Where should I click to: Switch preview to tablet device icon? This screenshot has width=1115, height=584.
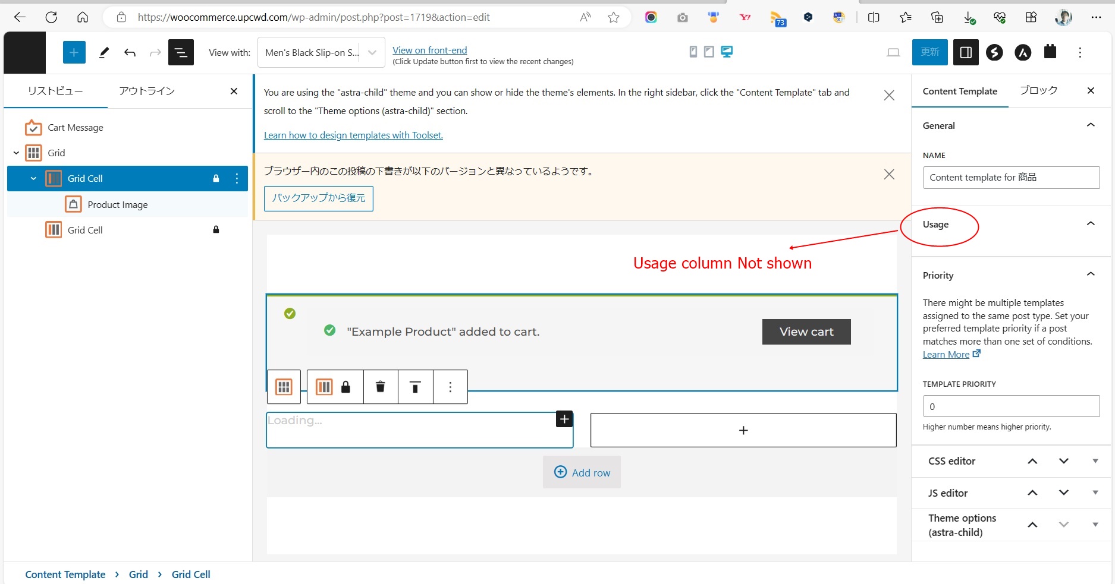coord(709,52)
